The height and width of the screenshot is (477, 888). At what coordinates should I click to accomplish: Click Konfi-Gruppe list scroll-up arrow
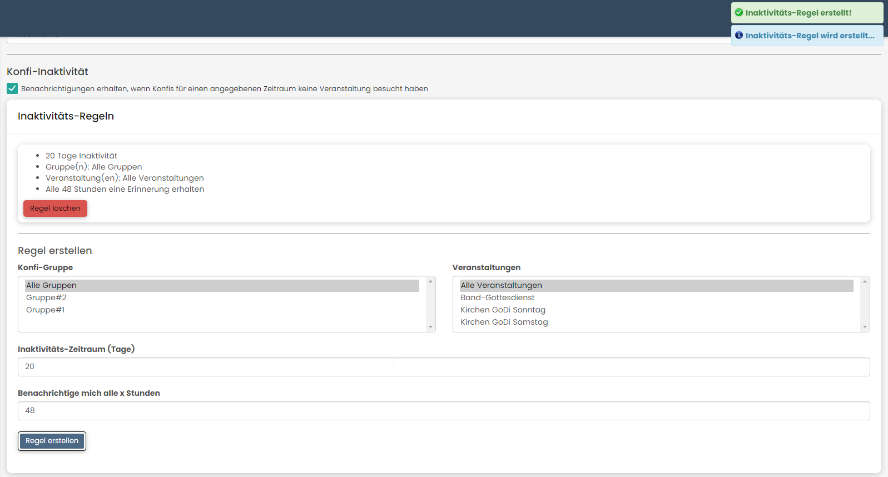click(x=430, y=281)
